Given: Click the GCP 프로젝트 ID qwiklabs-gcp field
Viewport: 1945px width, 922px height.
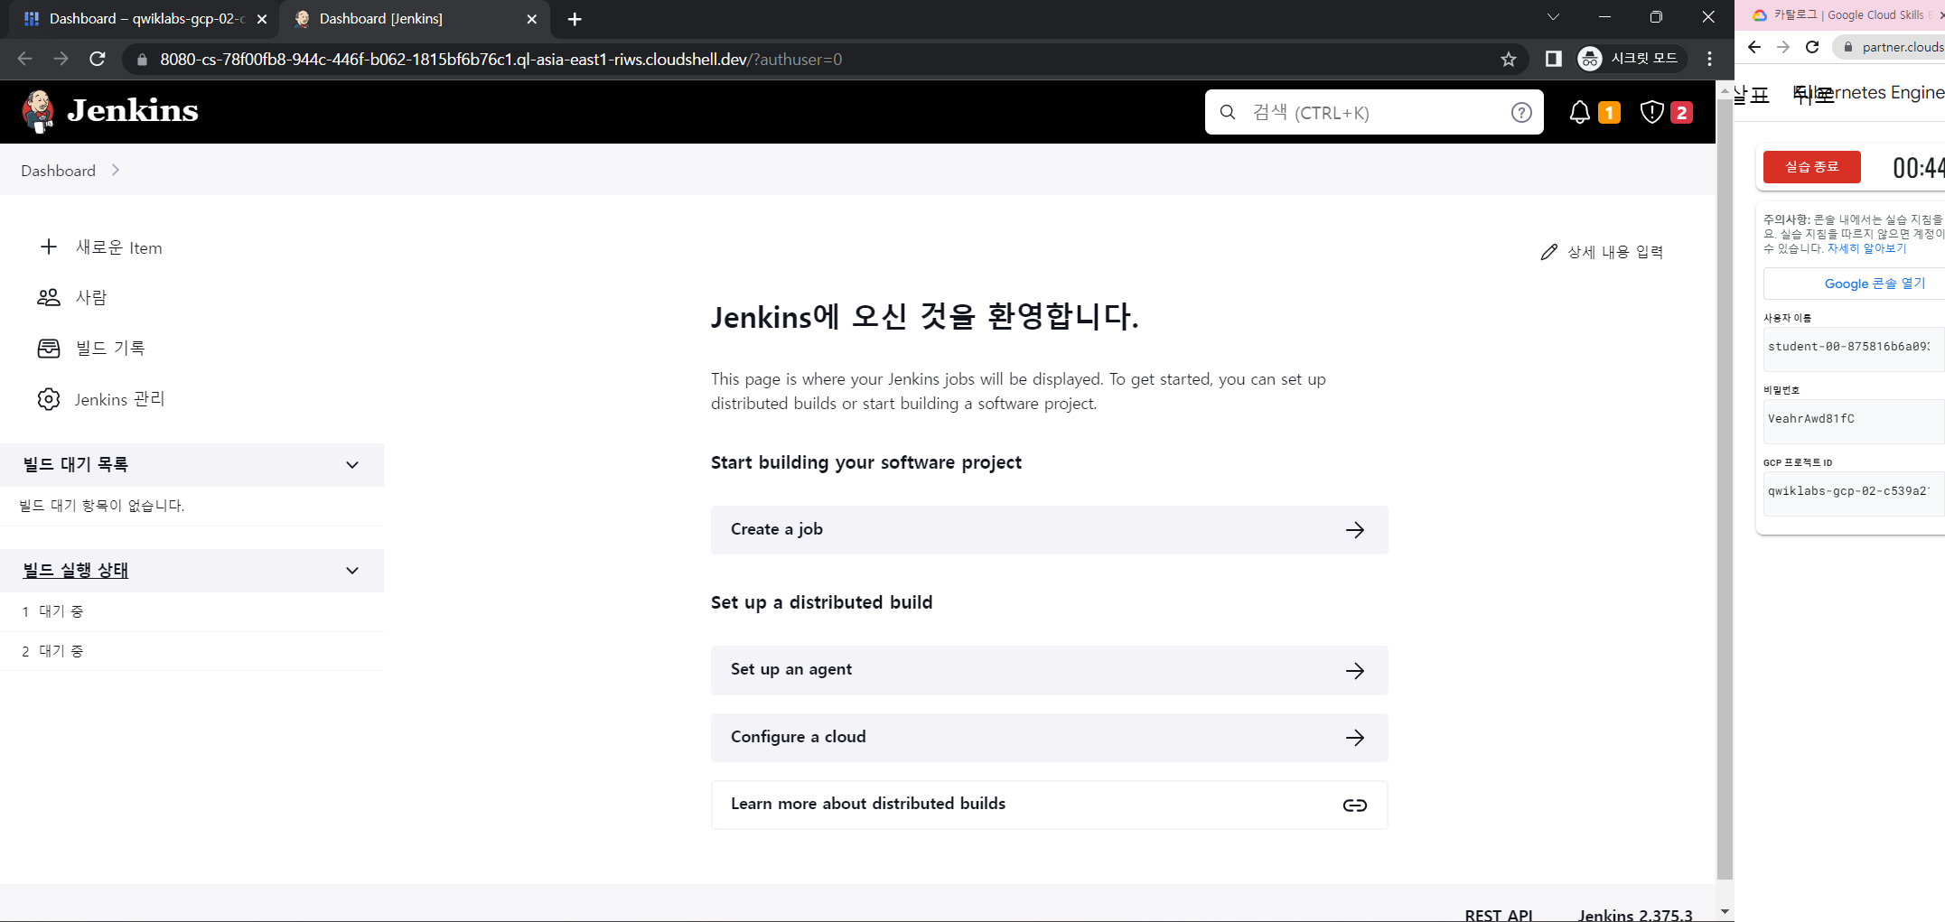Looking at the screenshot, I should pos(1854,492).
